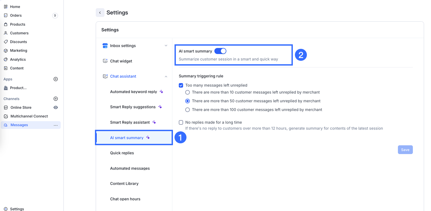Add a new app with plus icon
The image size is (431, 211).
(56, 79)
